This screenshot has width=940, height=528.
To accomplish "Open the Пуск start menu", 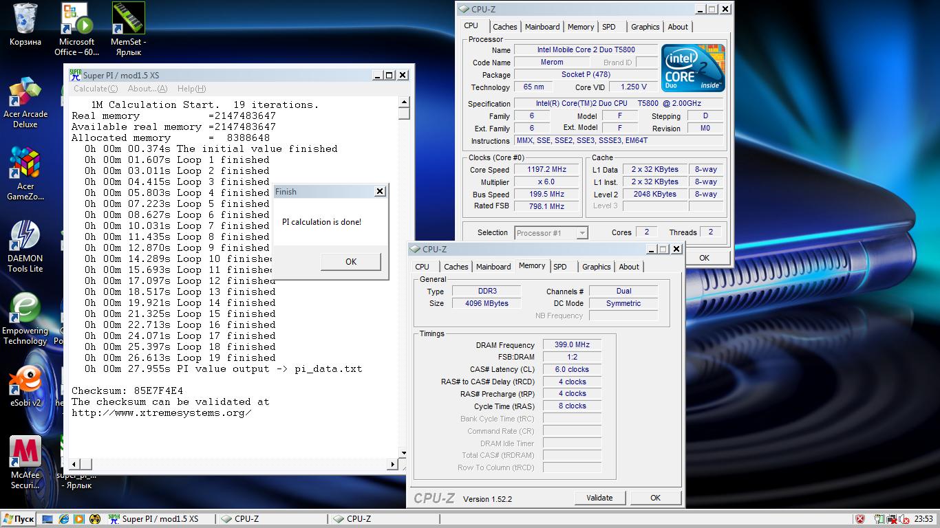I will (x=19, y=519).
